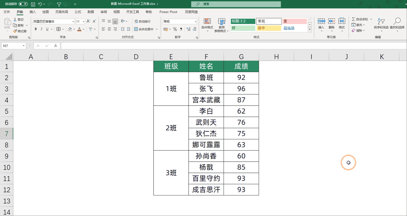Switch to the 插入 ribbon tab
This screenshot has height=216, width=407.
coord(32,11)
